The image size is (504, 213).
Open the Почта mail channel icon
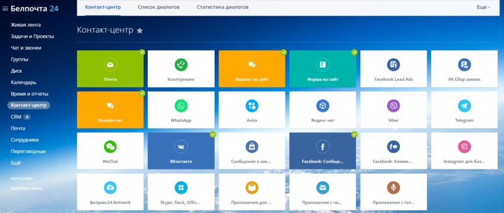110,65
